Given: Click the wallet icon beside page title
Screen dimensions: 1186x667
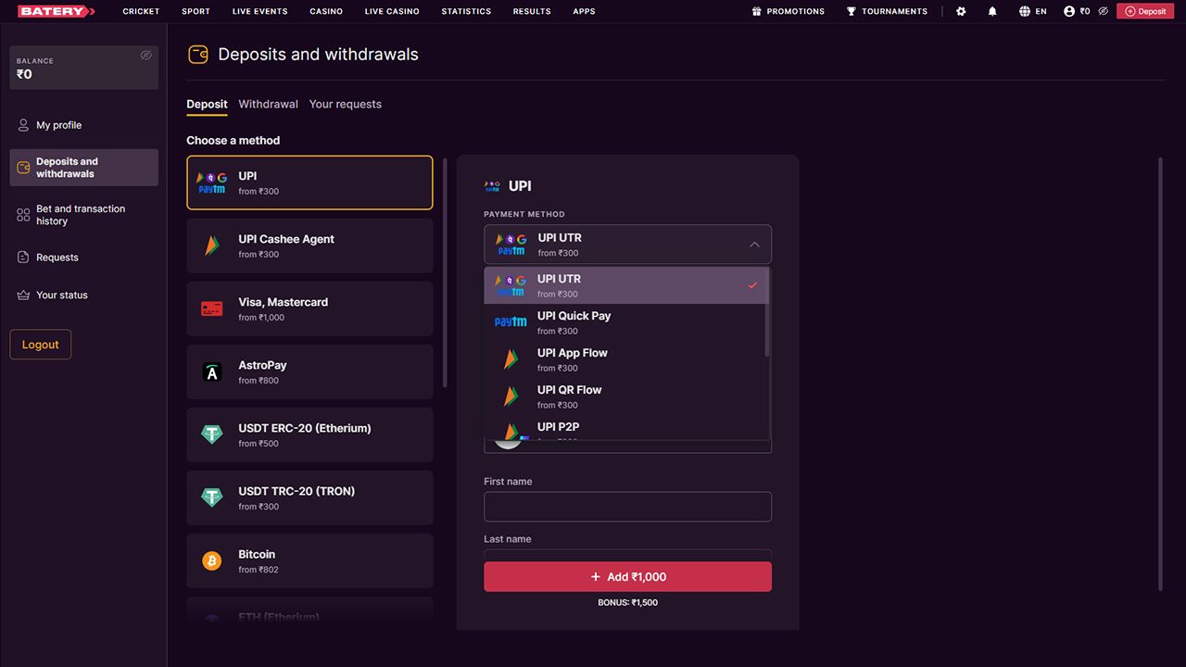Looking at the screenshot, I should tap(197, 55).
